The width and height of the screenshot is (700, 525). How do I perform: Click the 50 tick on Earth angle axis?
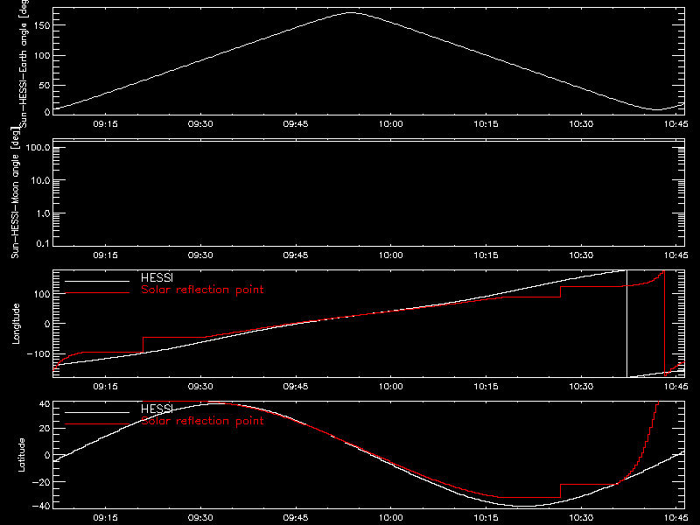click(45, 85)
